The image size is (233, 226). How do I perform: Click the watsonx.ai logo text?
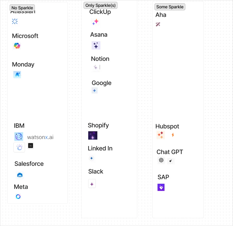pos(40,137)
